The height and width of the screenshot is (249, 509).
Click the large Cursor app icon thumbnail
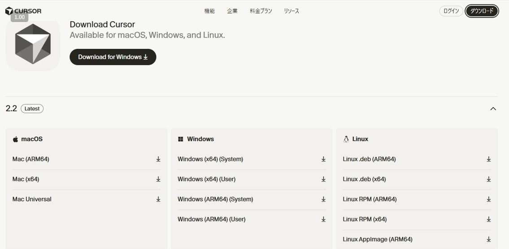pyautogui.click(x=33, y=44)
